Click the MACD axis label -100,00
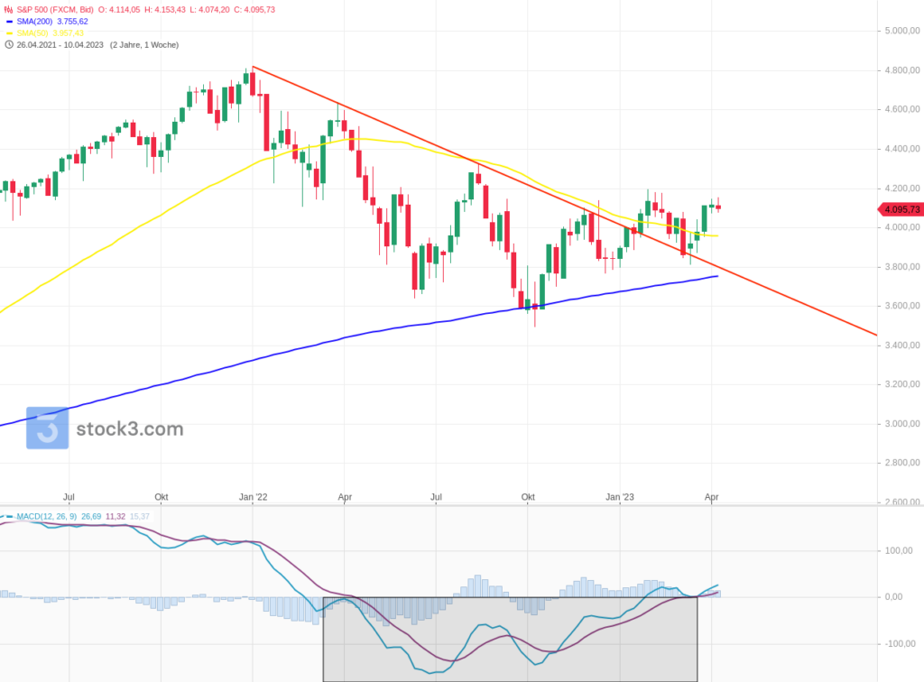 (x=901, y=644)
